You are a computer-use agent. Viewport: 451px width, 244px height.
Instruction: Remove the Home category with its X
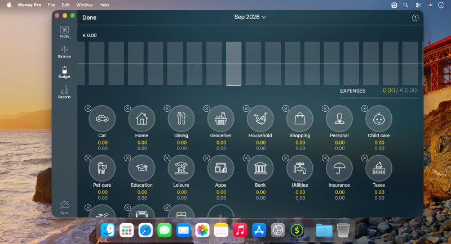point(127,109)
